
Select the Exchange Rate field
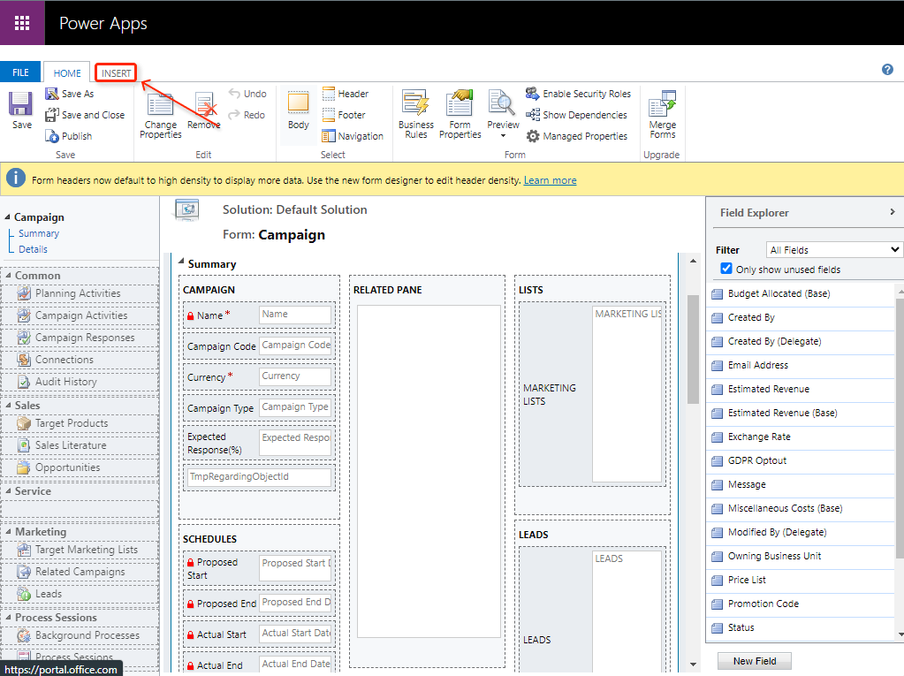(x=801, y=437)
